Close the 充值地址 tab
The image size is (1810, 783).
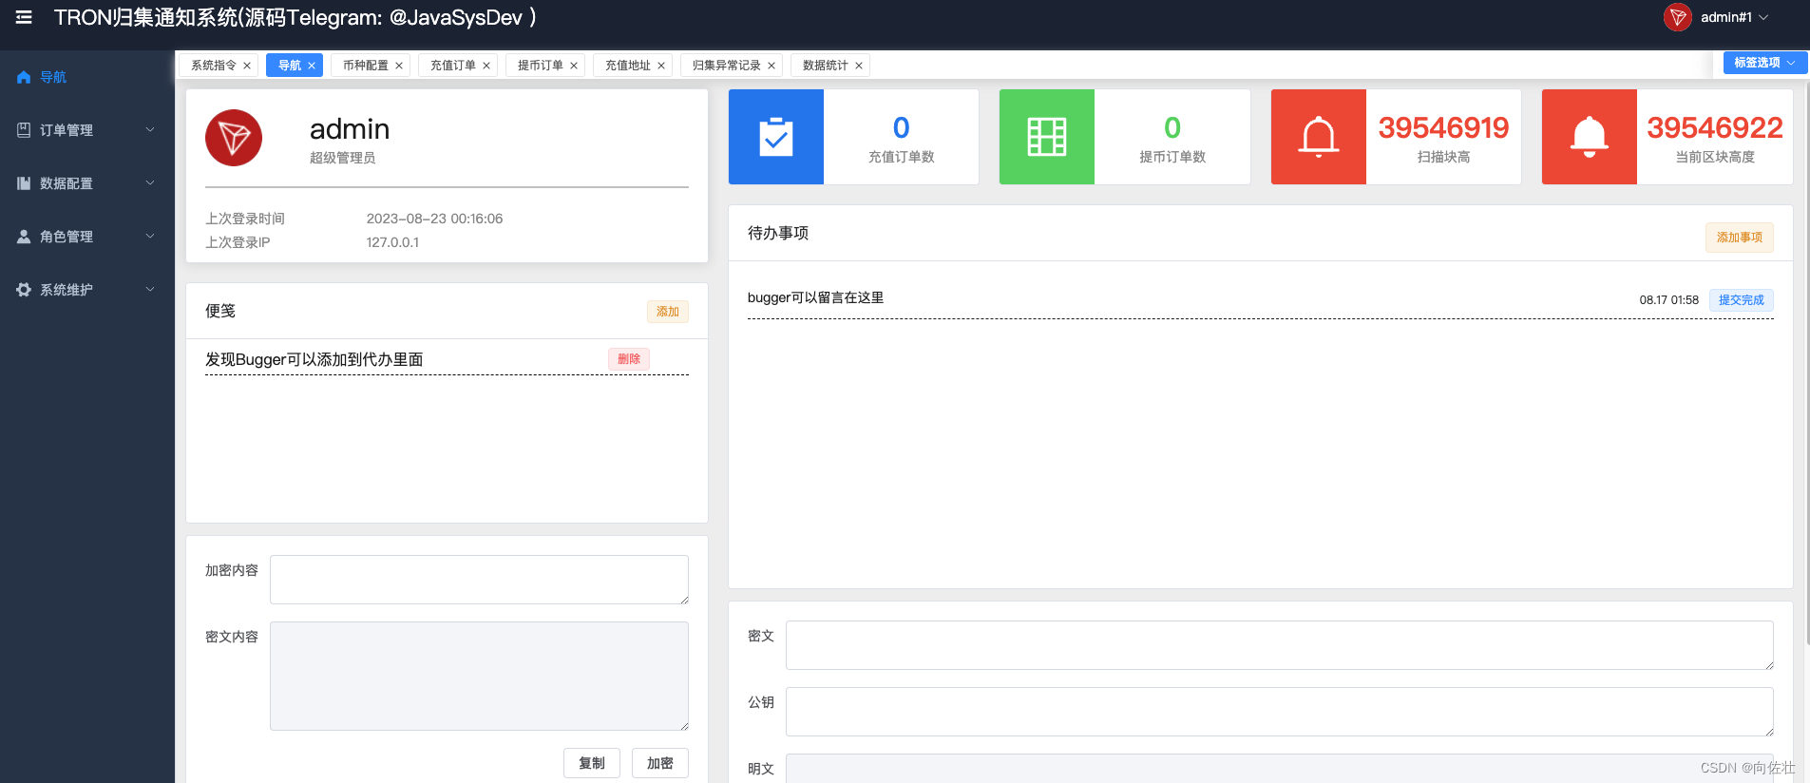coord(661,66)
